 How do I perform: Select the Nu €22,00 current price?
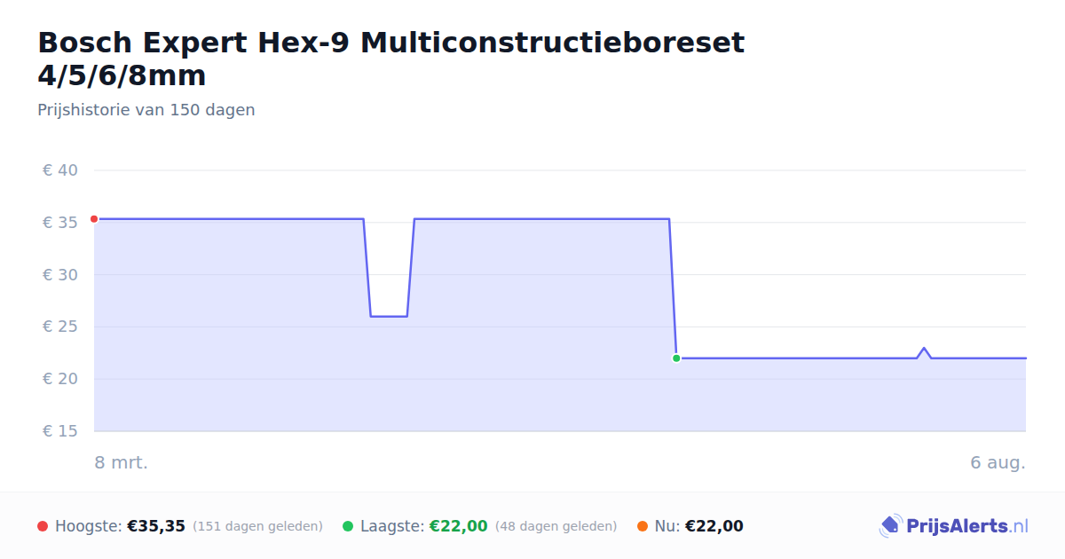pyautogui.click(x=714, y=526)
